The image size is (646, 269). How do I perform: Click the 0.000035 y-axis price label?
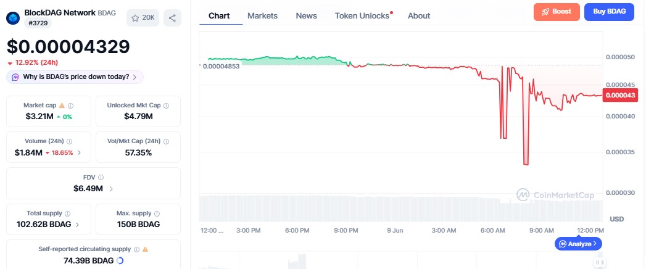(x=620, y=152)
